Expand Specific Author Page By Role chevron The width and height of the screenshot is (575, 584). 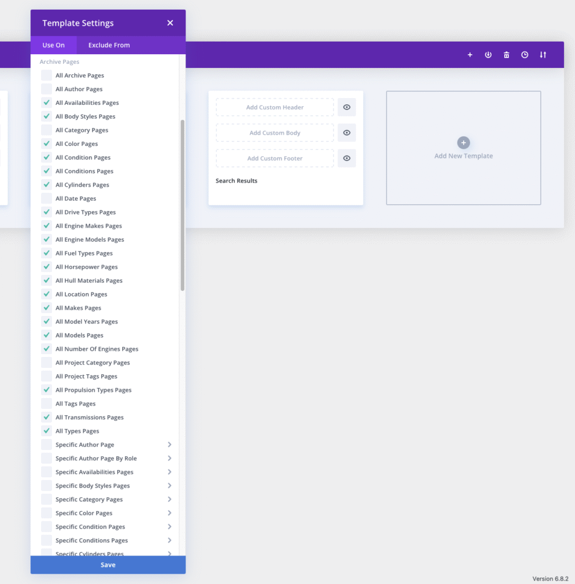click(x=169, y=459)
